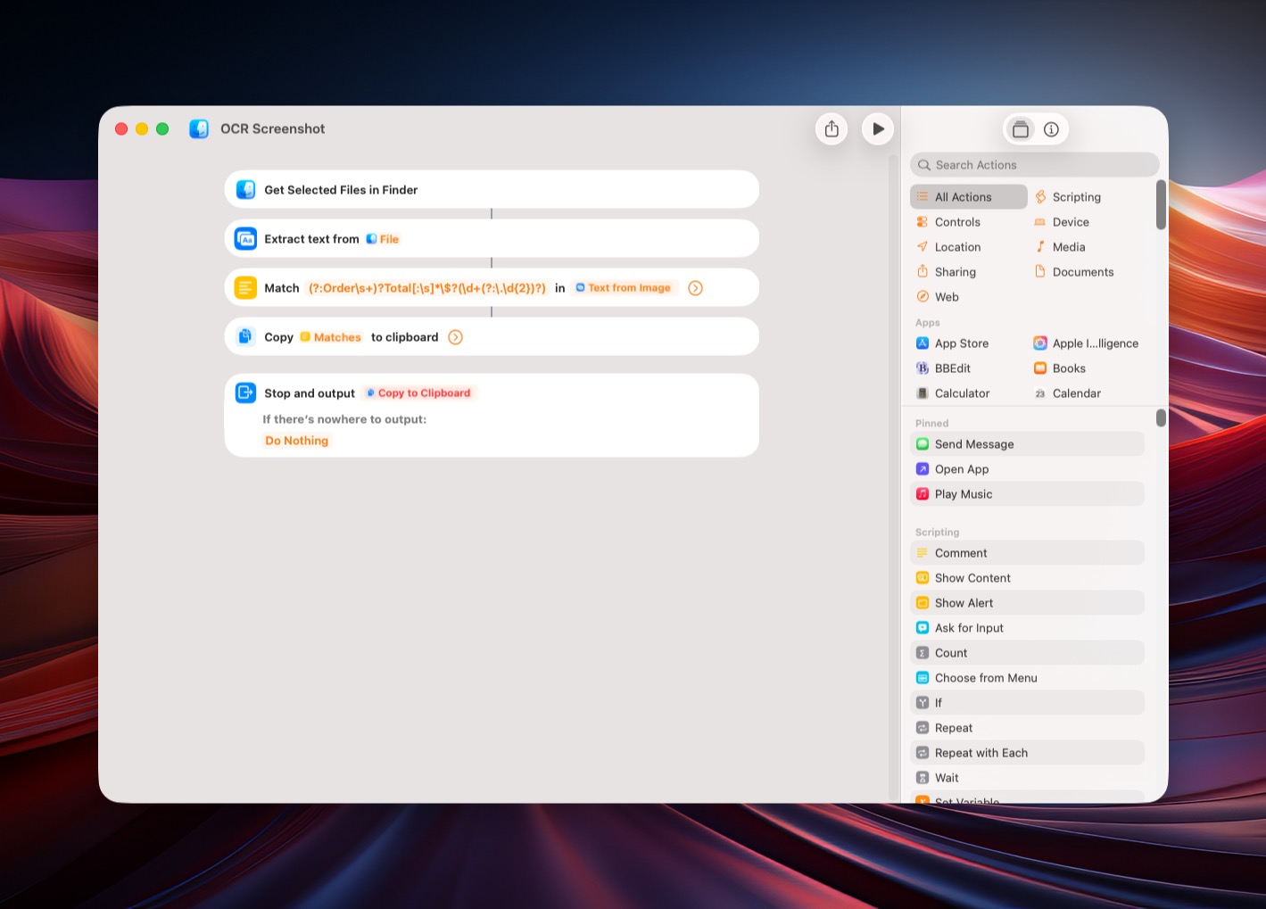Select the Scripting category
The image size is (1266, 909).
point(1076,197)
